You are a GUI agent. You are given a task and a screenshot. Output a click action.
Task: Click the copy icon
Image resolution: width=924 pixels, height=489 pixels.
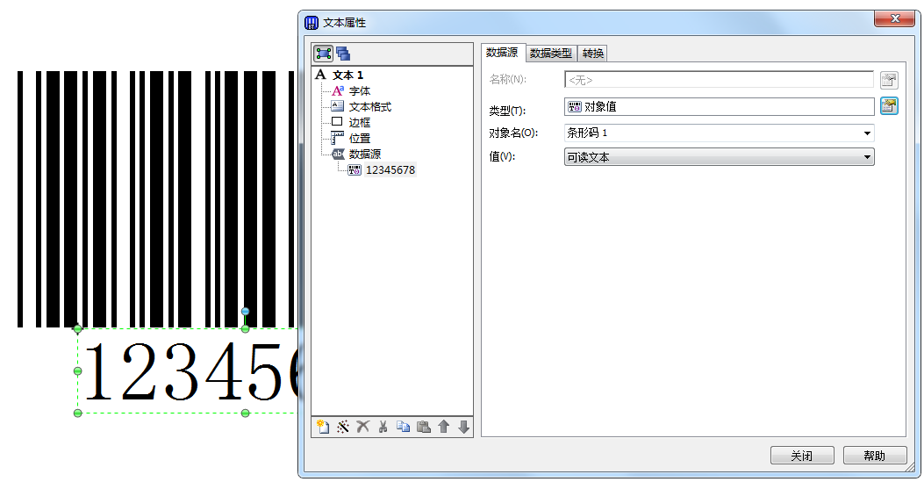click(403, 427)
